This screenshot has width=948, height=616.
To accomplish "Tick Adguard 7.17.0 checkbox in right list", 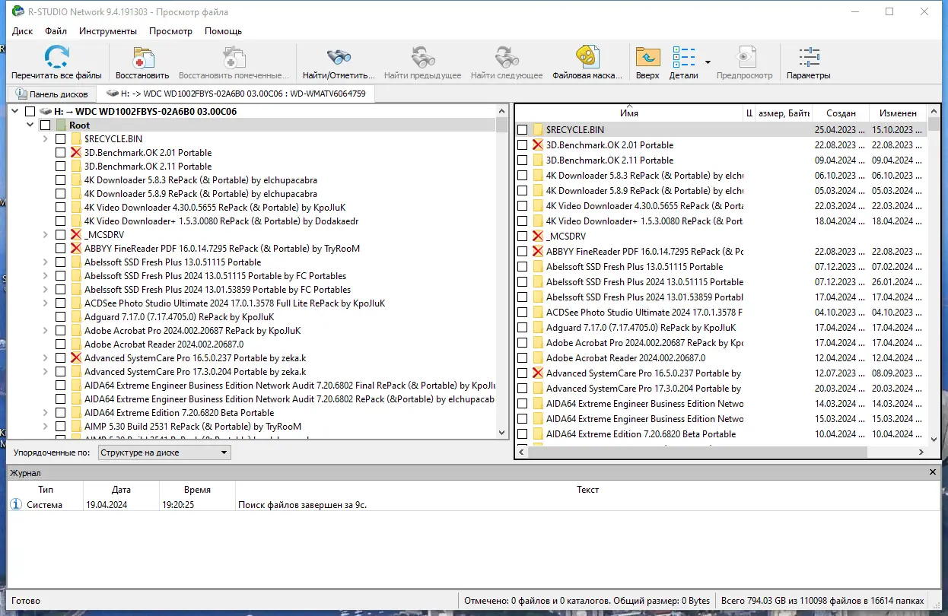I will 522,328.
